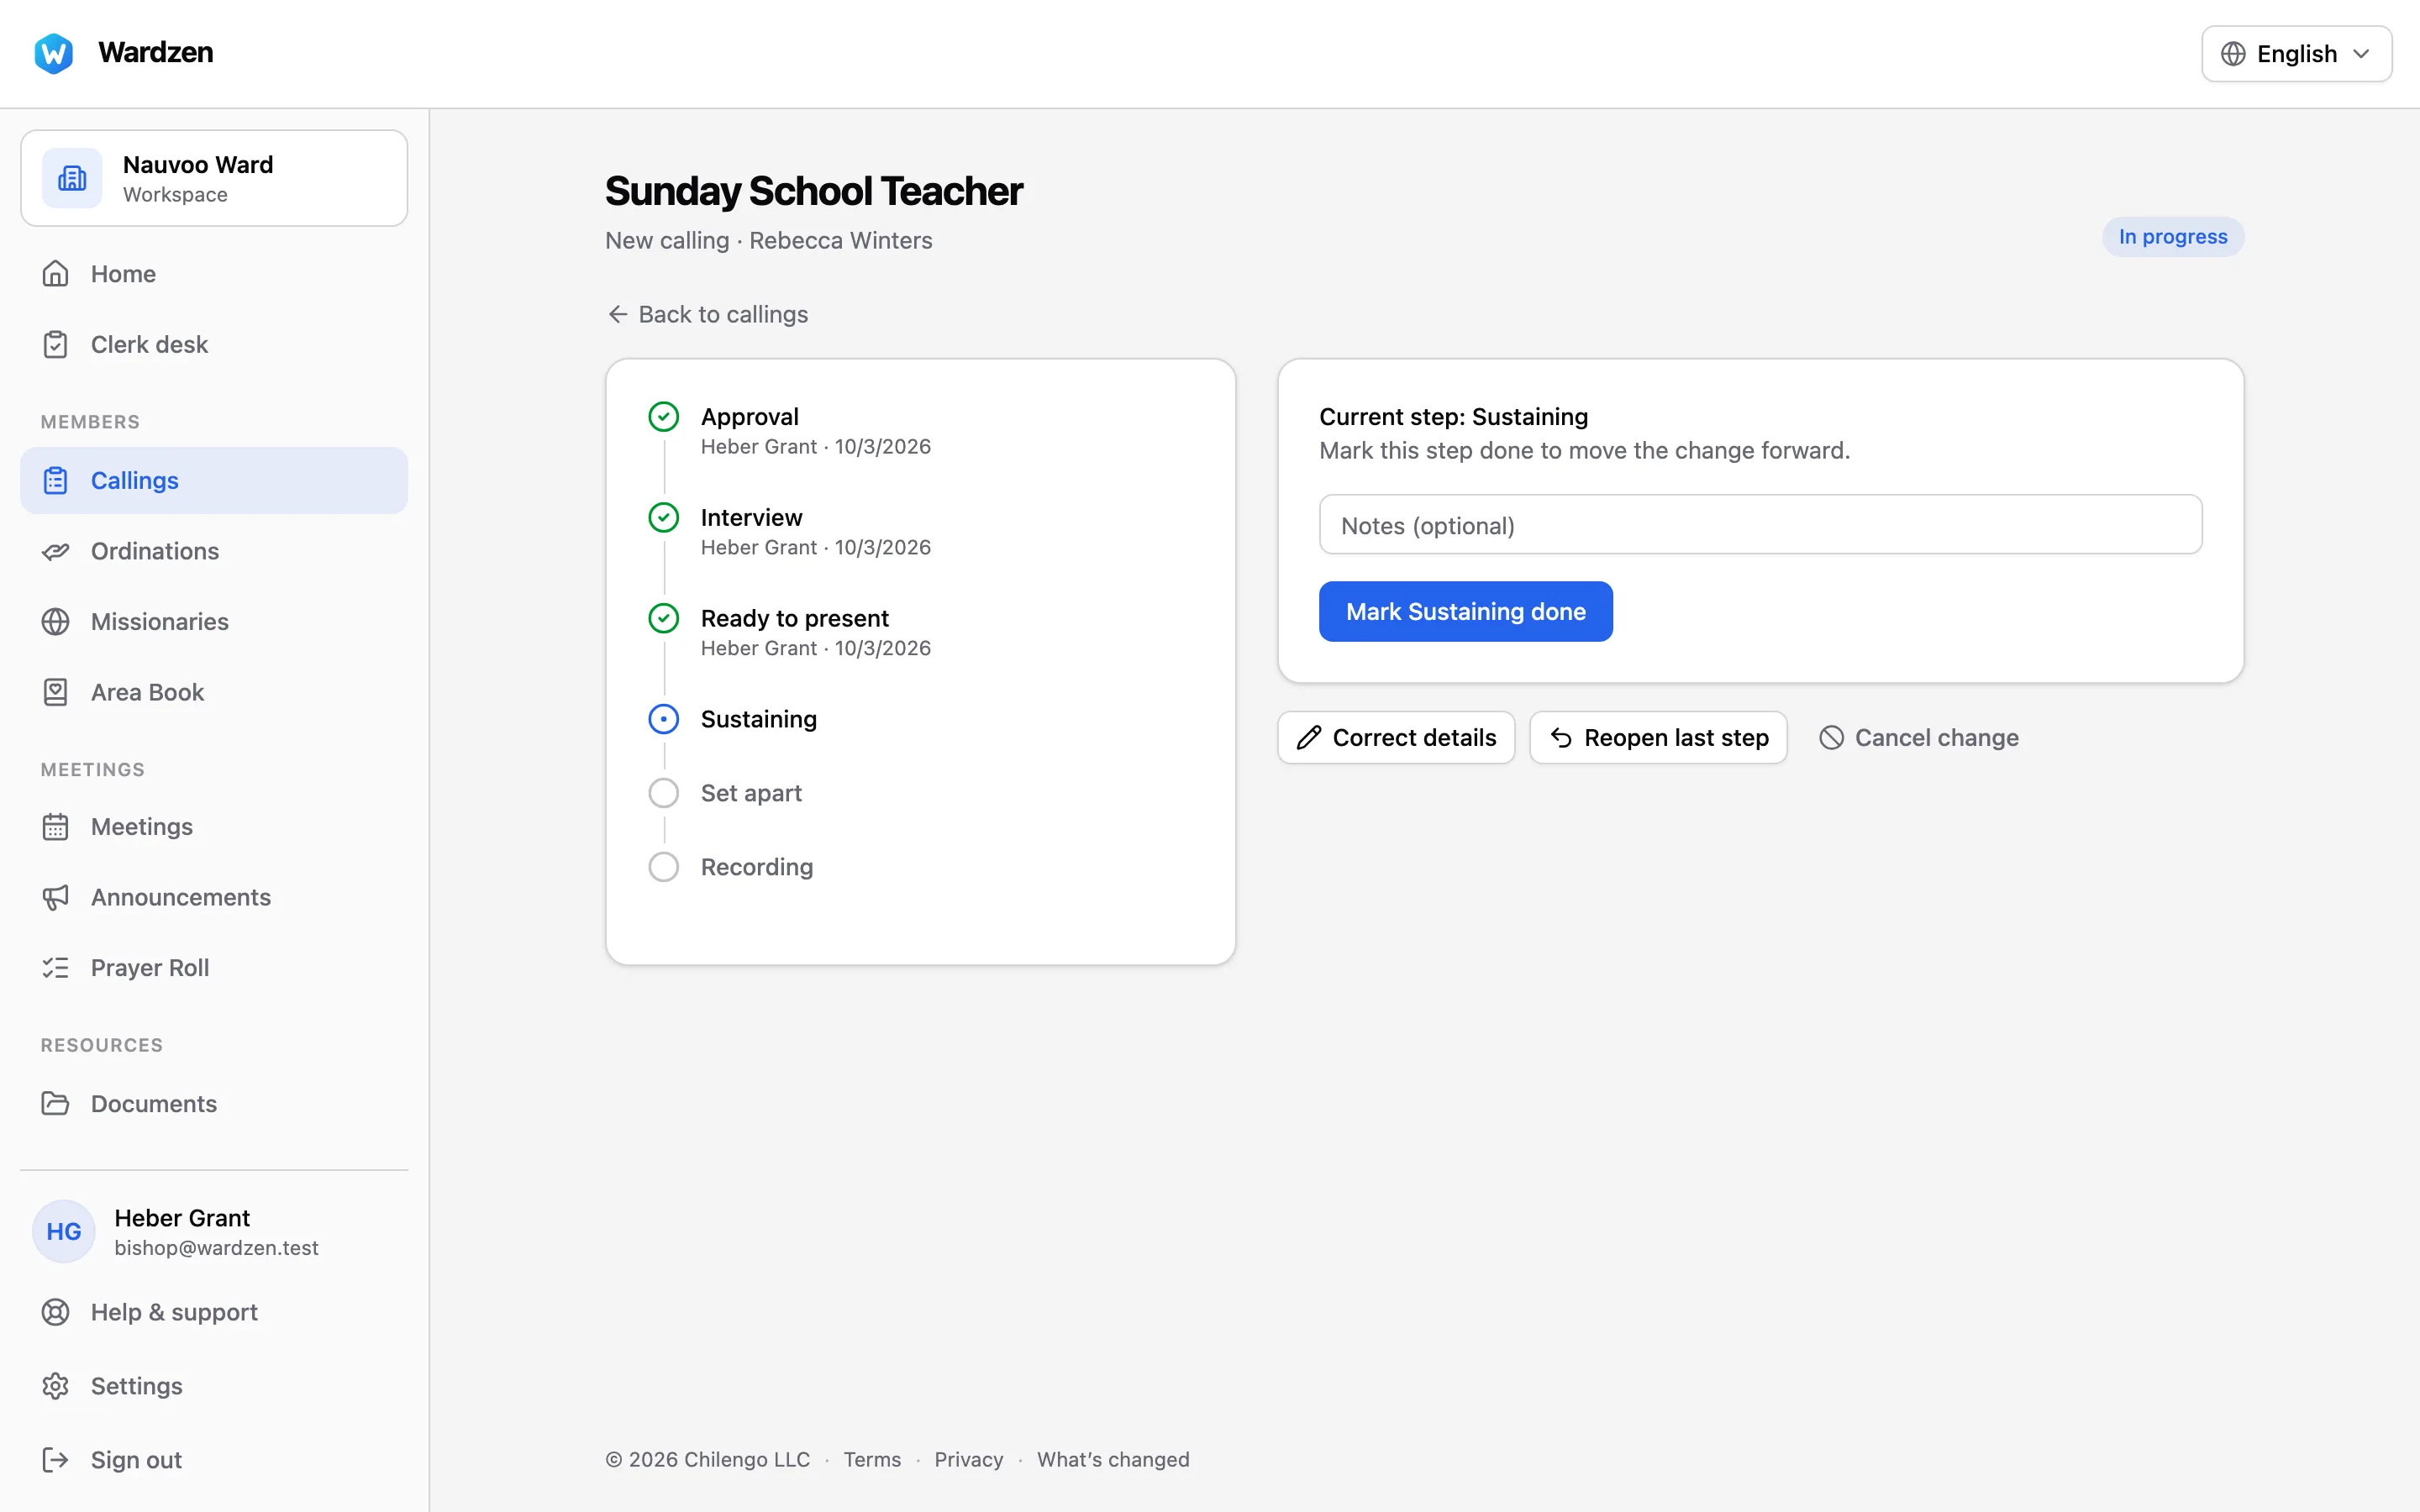Click the Area Book icon
The width and height of the screenshot is (2420, 1512).
[x=55, y=692]
